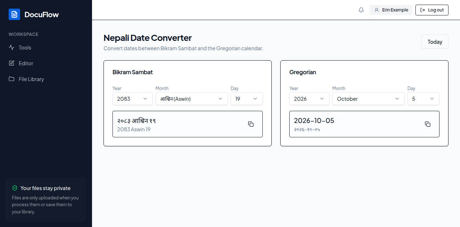Click the DocuFlow brand name
This screenshot has height=227, width=460.
[41, 15]
